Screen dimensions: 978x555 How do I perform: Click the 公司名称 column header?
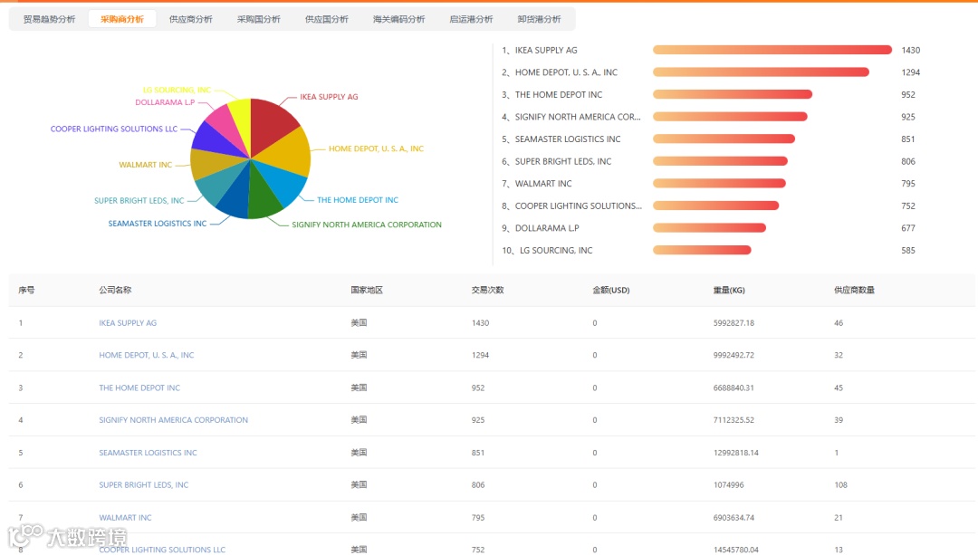click(115, 290)
